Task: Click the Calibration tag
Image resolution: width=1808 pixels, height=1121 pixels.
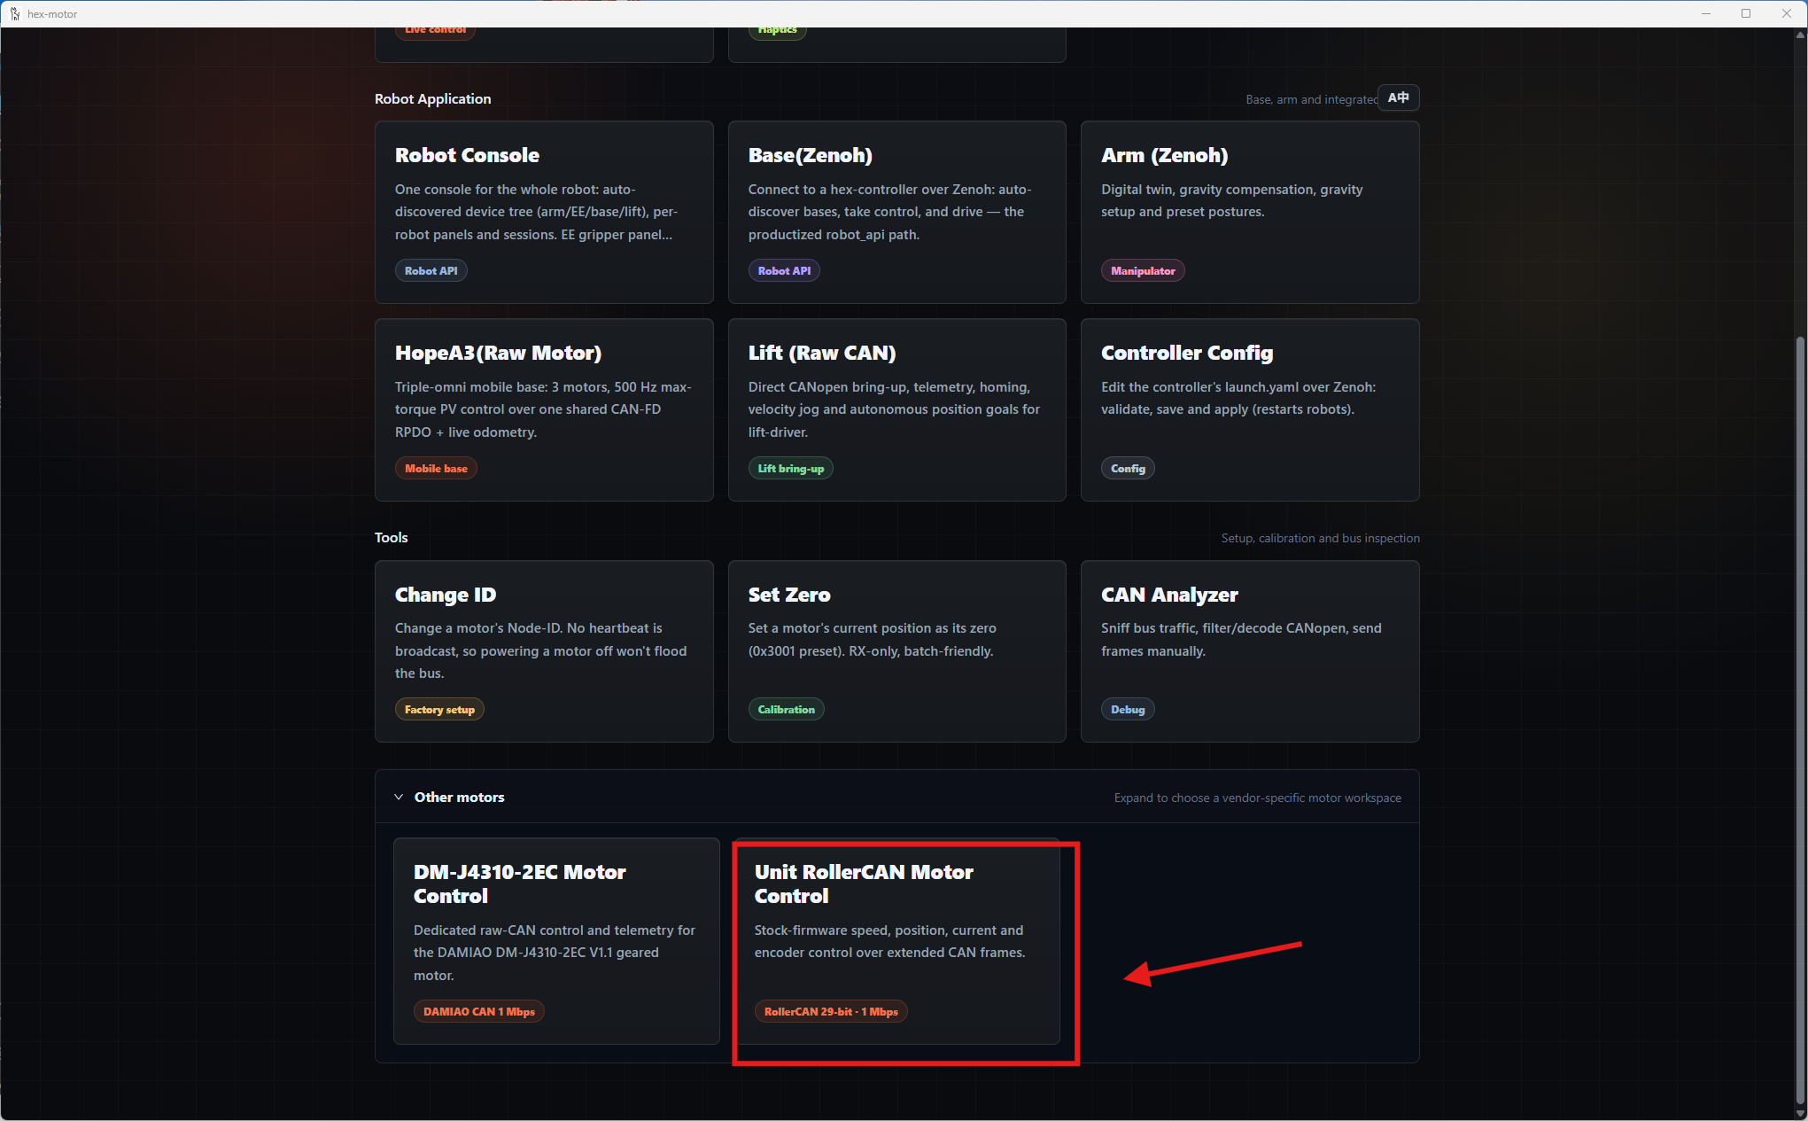Action: 786,710
